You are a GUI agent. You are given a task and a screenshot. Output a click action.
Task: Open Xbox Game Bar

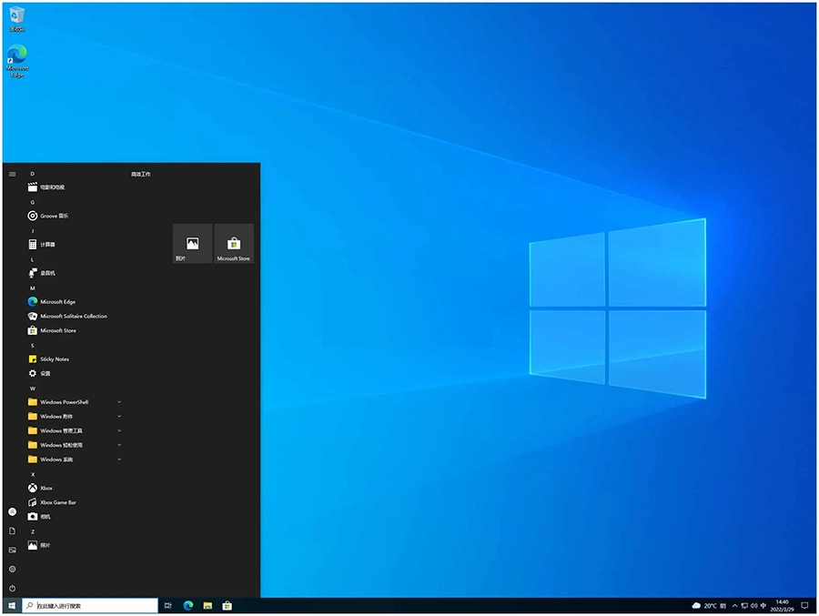(57, 502)
